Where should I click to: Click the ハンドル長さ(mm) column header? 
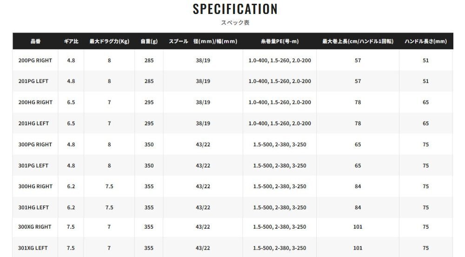point(425,41)
